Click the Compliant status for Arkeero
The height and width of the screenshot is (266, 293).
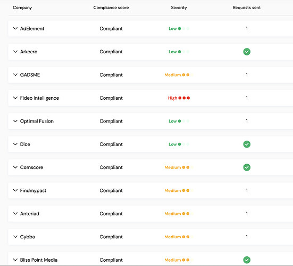tap(111, 52)
